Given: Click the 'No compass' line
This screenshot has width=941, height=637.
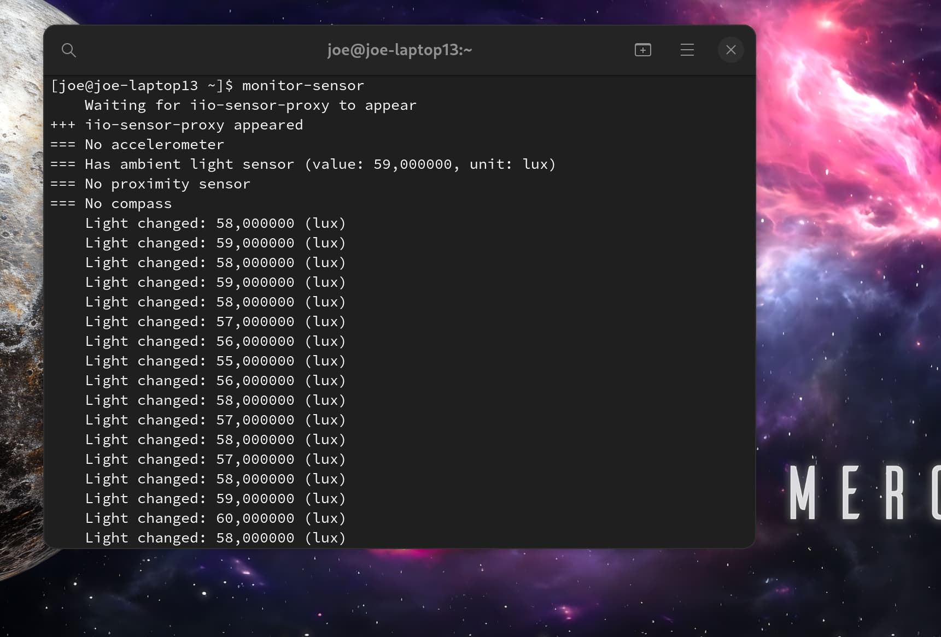Looking at the screenshot, I should point(128,204).
